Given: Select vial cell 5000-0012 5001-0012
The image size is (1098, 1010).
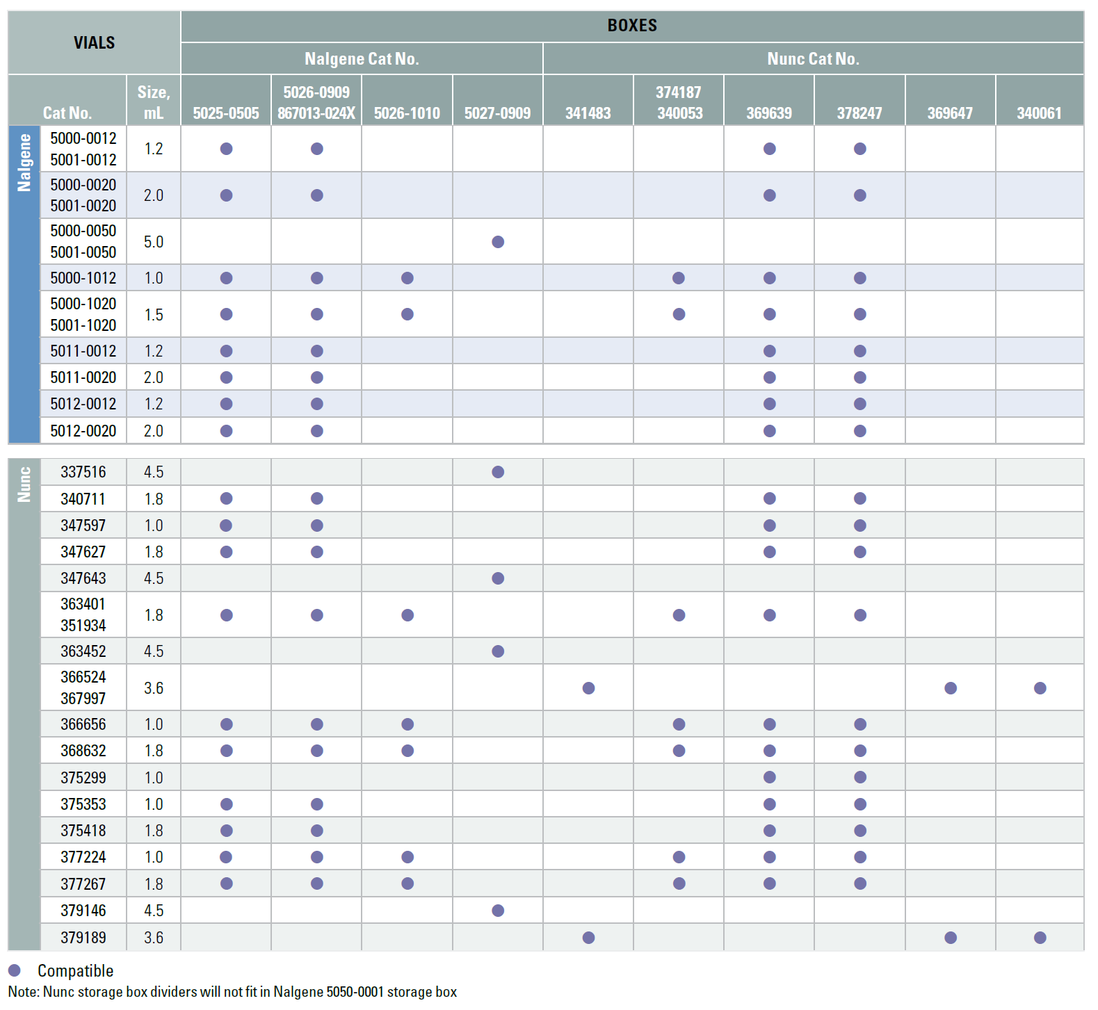Looking at the screenshot, I should tap(83, 149).
